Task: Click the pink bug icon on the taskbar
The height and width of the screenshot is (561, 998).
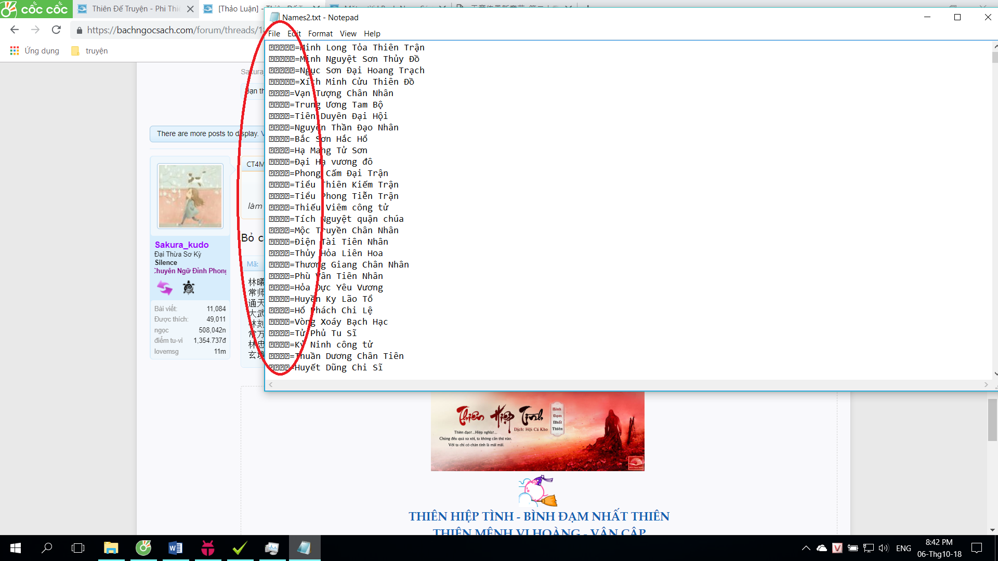Action: click(208, 547)
